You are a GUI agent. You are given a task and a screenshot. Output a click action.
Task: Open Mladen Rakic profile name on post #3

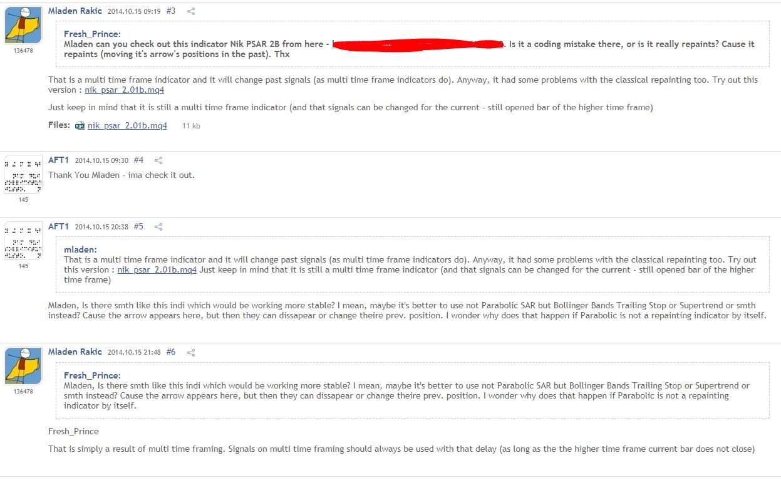click(75, 11)
